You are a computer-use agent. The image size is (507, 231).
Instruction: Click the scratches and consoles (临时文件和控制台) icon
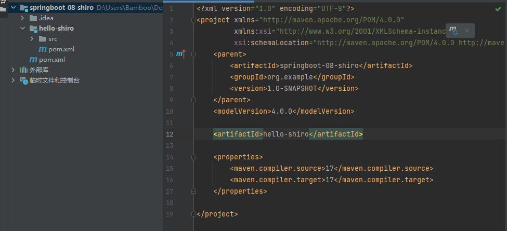(x=23, y=80)
